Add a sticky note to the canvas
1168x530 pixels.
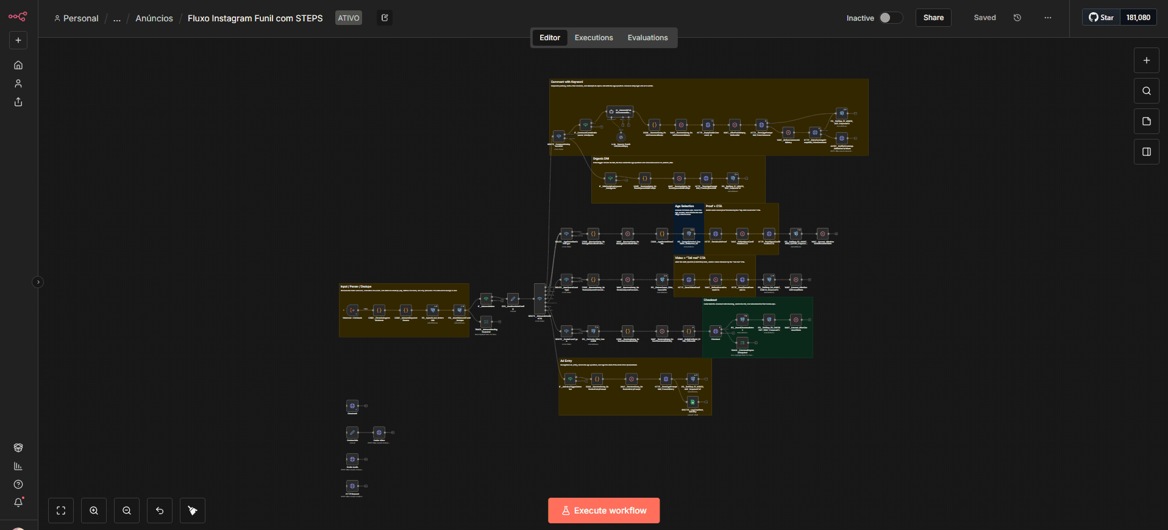1146,121
